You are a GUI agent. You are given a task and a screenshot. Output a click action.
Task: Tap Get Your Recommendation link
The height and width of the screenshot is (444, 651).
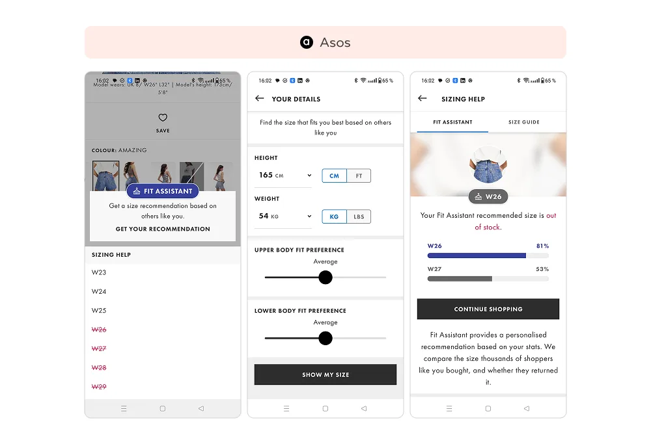163,229
